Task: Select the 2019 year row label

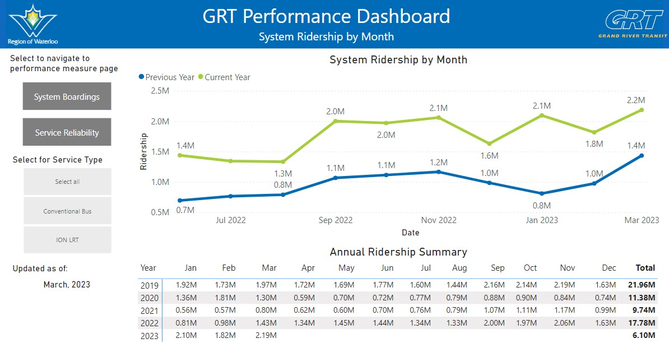Action: click(x=150, y=285)
